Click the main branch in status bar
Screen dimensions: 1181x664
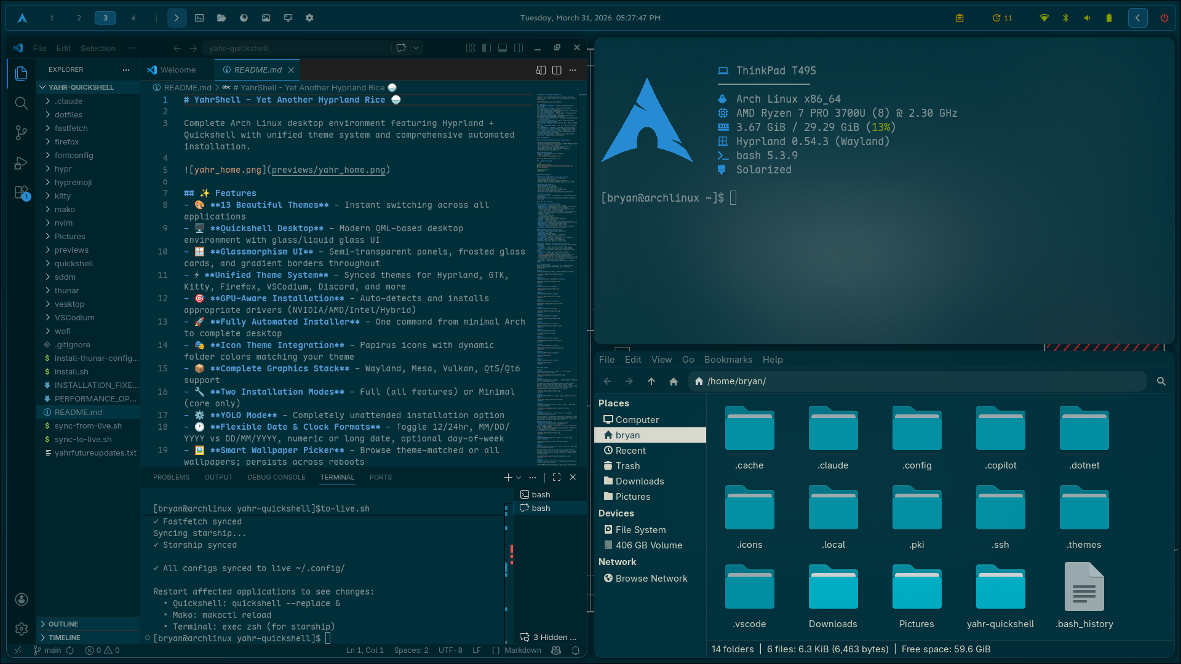point(47,650)
